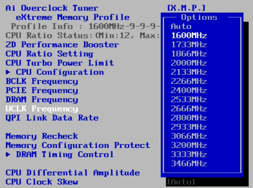Select the 2000MHz frequency option
This screenshot has height=188, width=253.
pos(189,63)
